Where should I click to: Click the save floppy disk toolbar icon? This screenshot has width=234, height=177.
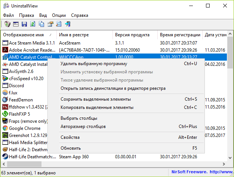tap(24, 24)
